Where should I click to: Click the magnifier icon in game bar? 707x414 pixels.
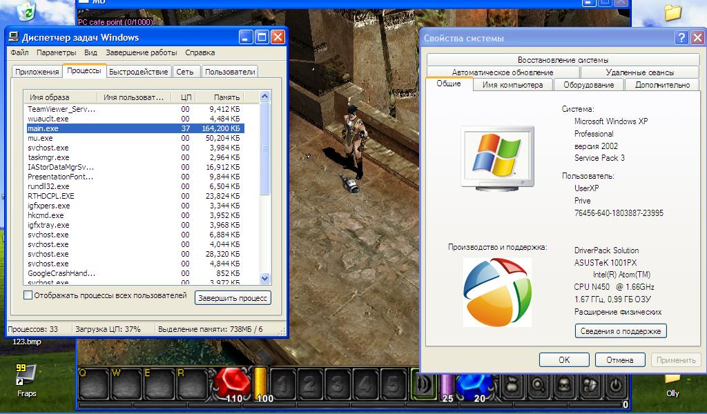coord(537,386)
